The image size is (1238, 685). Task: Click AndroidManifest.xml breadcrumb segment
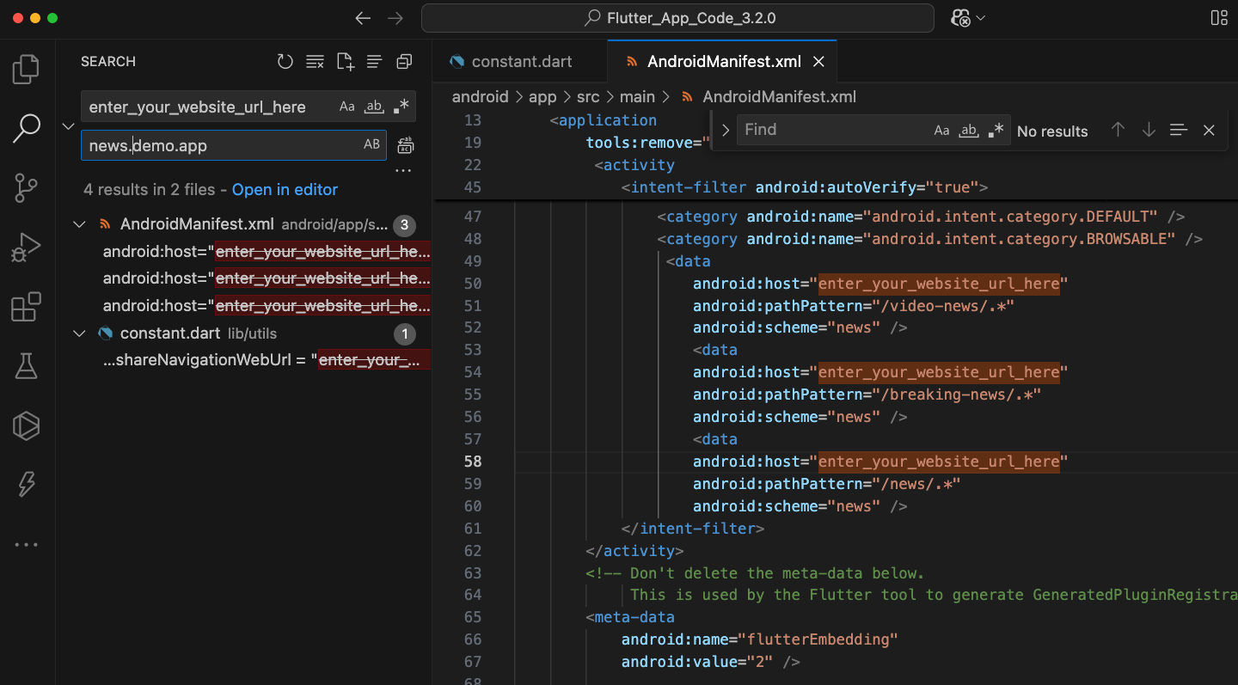[x=779, y=97]
